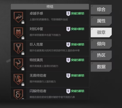Viewport: 122px width, 108px height.
Task: Click the level 4 shield for 对抗冲筐
Action: pyautogui.click(x=68, y=29)
